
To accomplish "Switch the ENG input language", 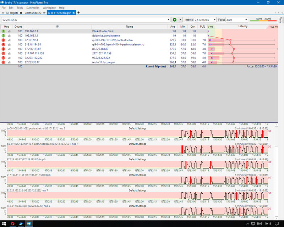I will [x=260, y=224].
